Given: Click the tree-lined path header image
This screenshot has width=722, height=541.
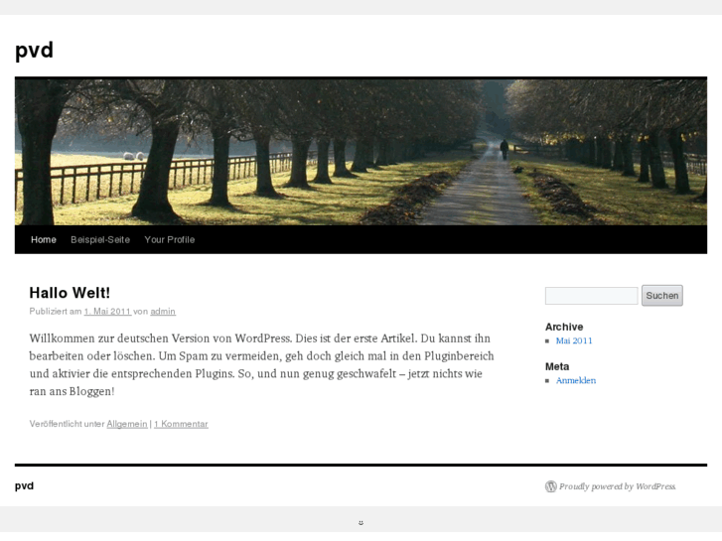Looking at the screenshot, I should [x=361, y=152].
